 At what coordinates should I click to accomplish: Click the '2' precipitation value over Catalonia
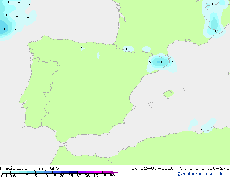[161, 62]
